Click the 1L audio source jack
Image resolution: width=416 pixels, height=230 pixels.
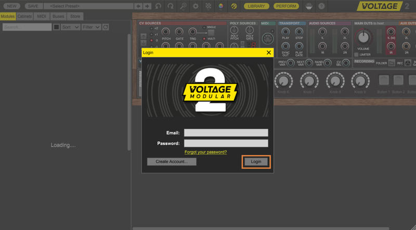[x=322, y=32]
